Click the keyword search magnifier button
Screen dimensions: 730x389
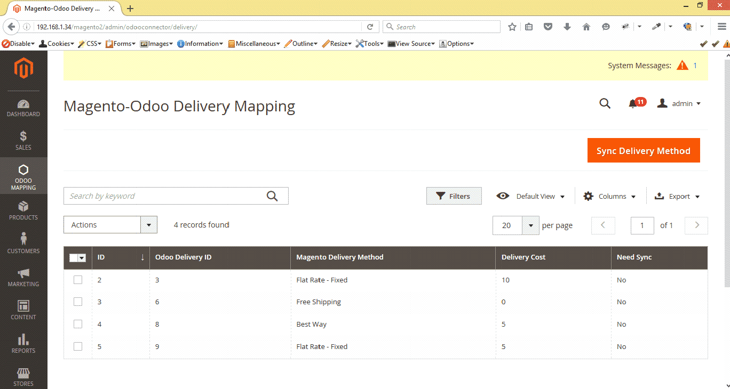[x=272, y=196]
